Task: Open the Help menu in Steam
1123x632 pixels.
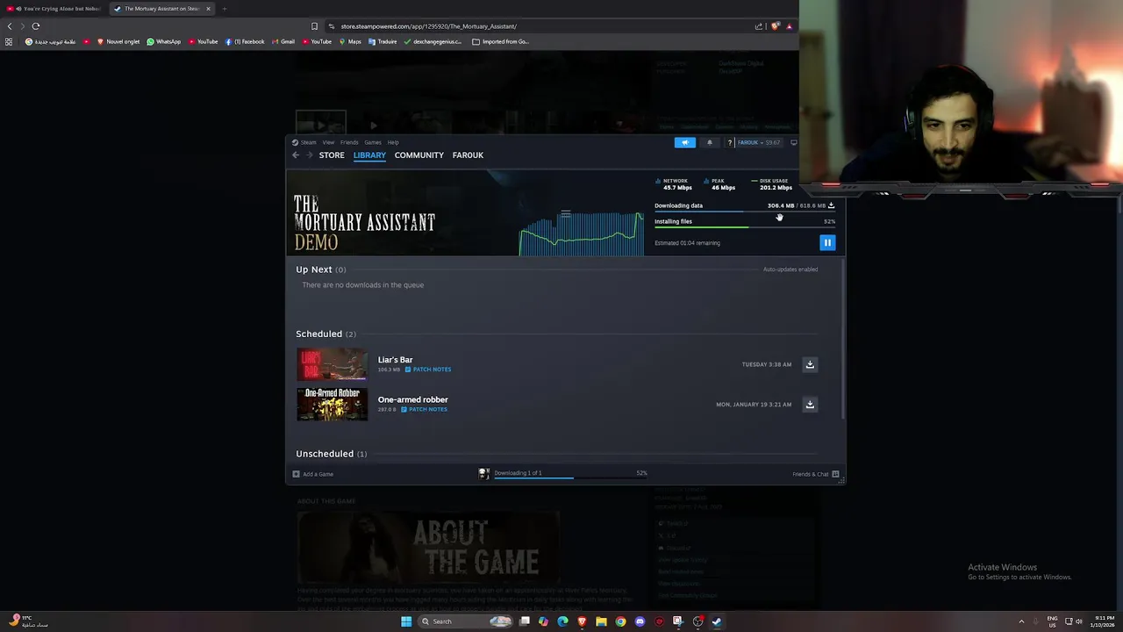Action: (393, 142)
